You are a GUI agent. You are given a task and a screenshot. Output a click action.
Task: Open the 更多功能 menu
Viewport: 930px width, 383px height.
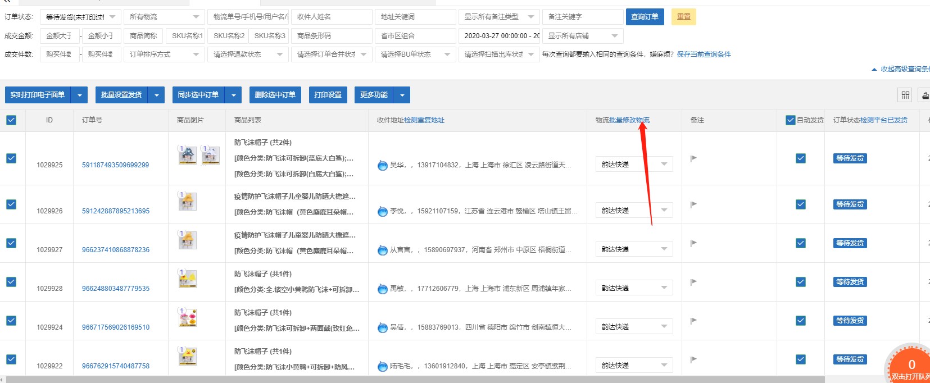(374, 95)
